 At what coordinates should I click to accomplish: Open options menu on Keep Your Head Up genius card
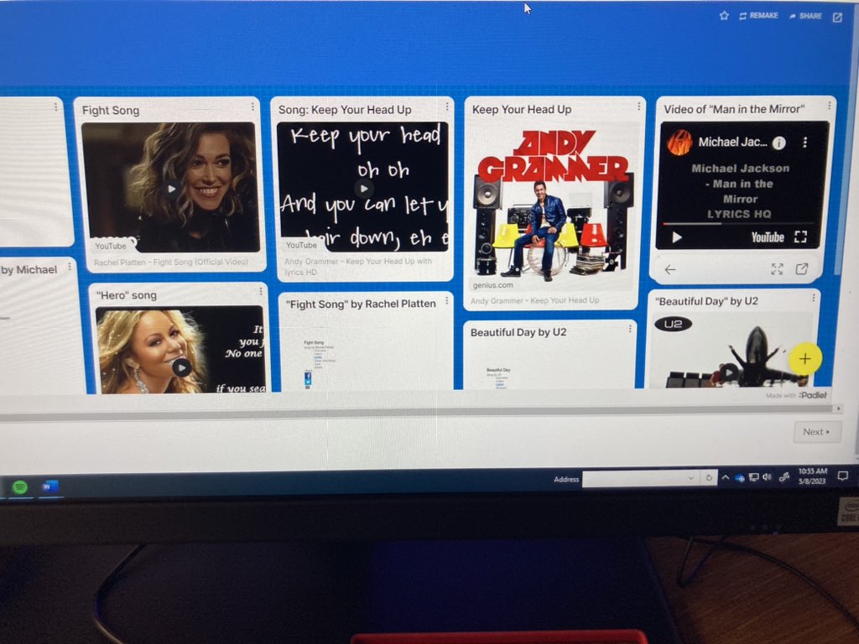(x=638, y=106)
